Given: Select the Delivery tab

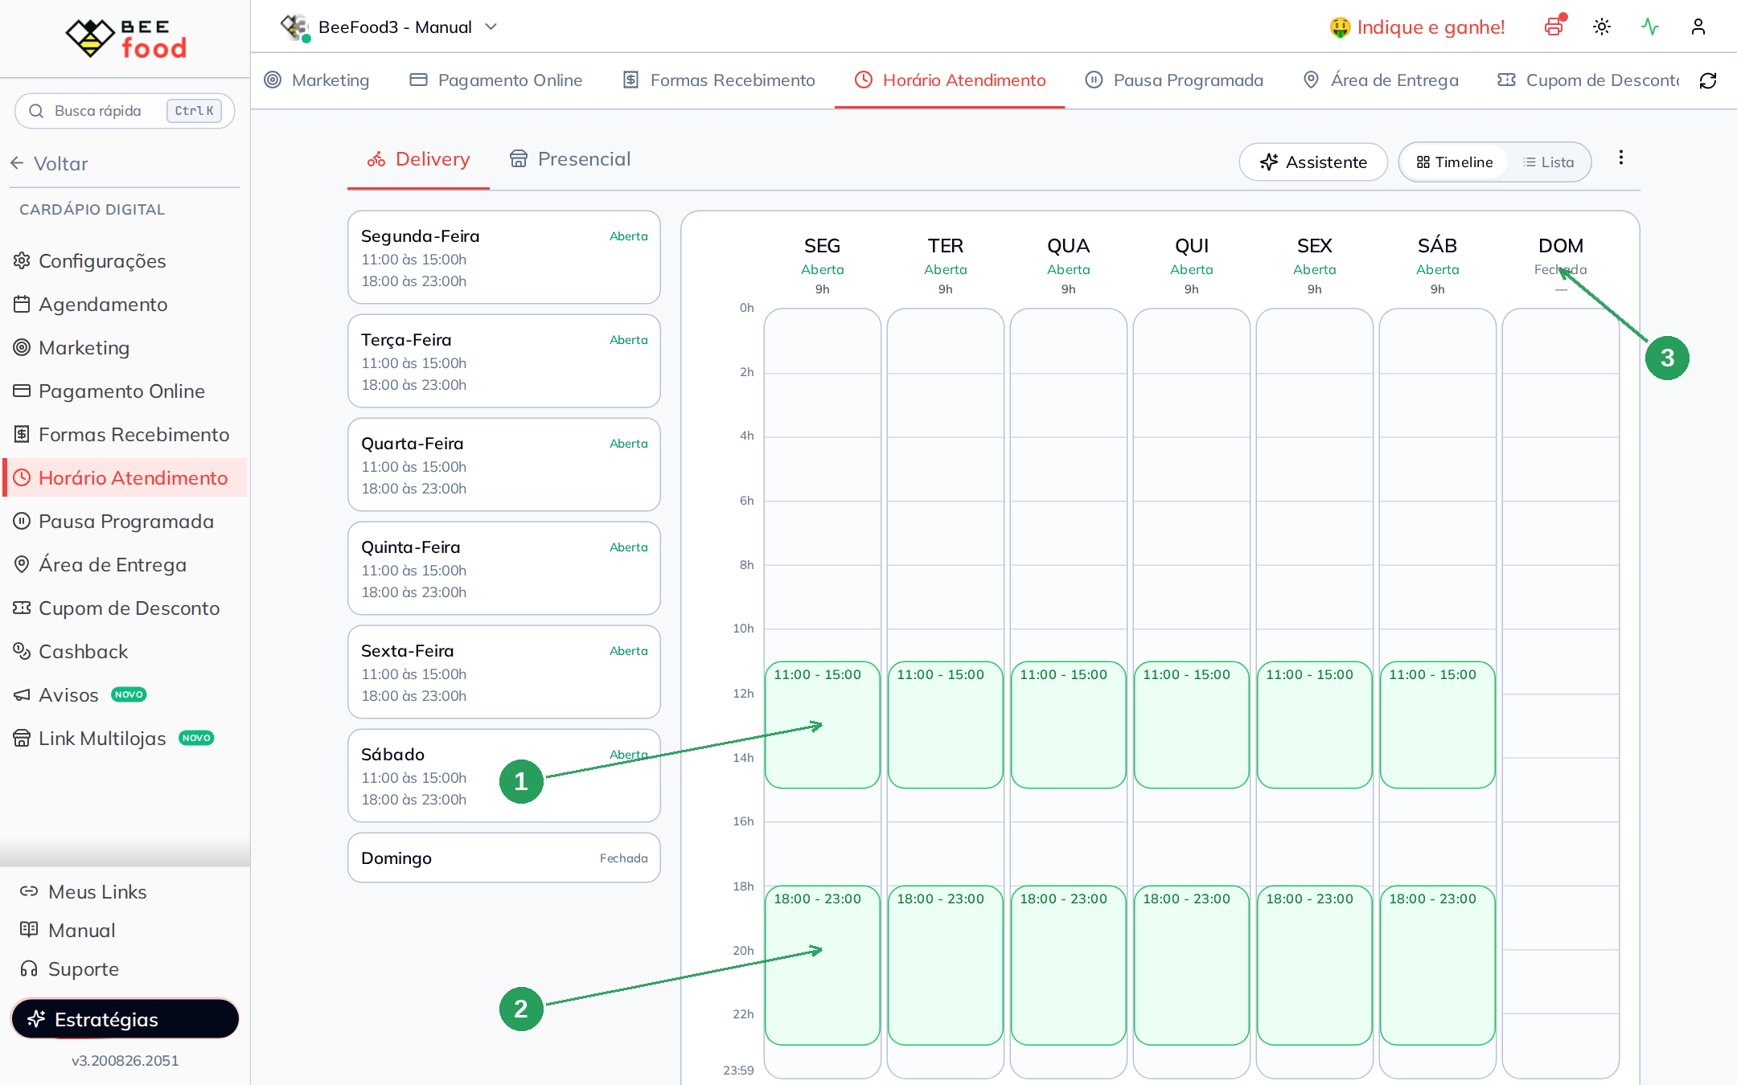Looking at the screenshot, I should [418, 159].
